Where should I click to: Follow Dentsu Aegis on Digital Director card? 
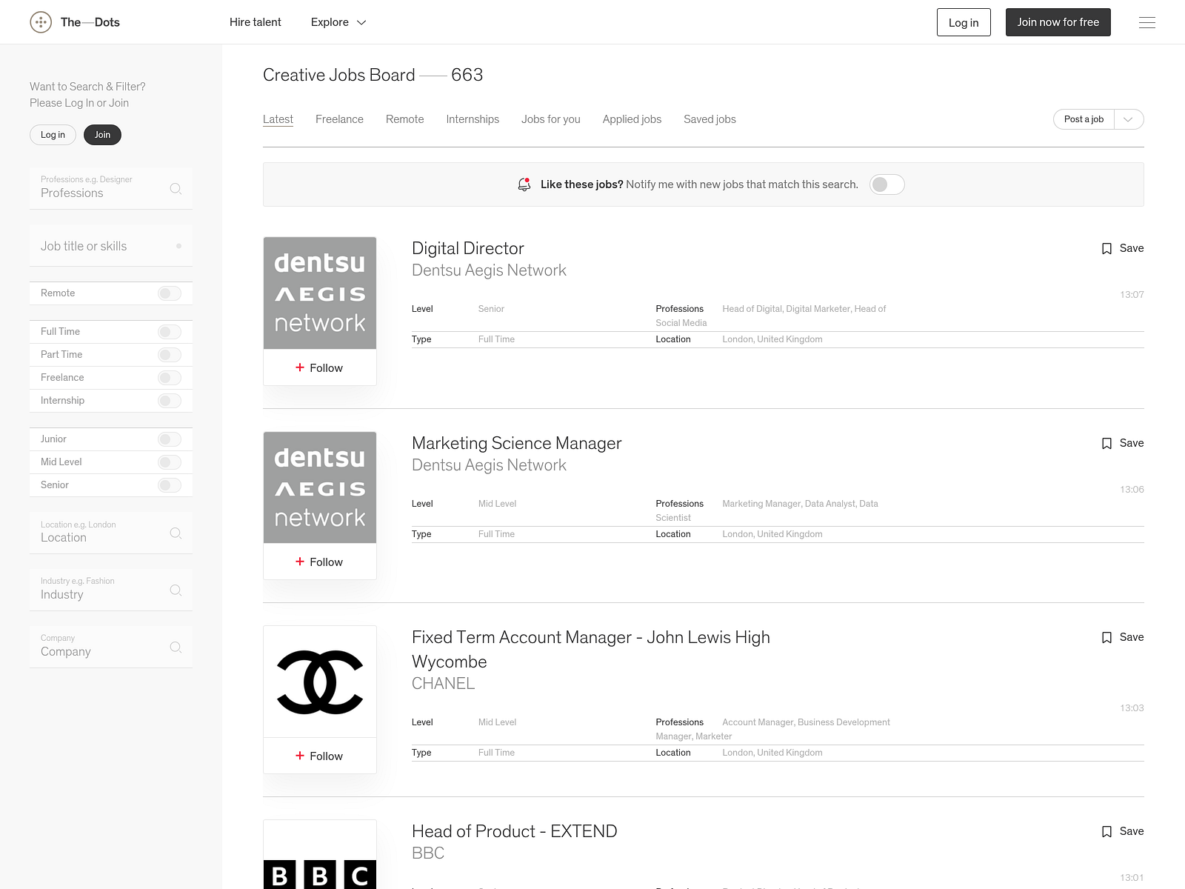point(320,367)
